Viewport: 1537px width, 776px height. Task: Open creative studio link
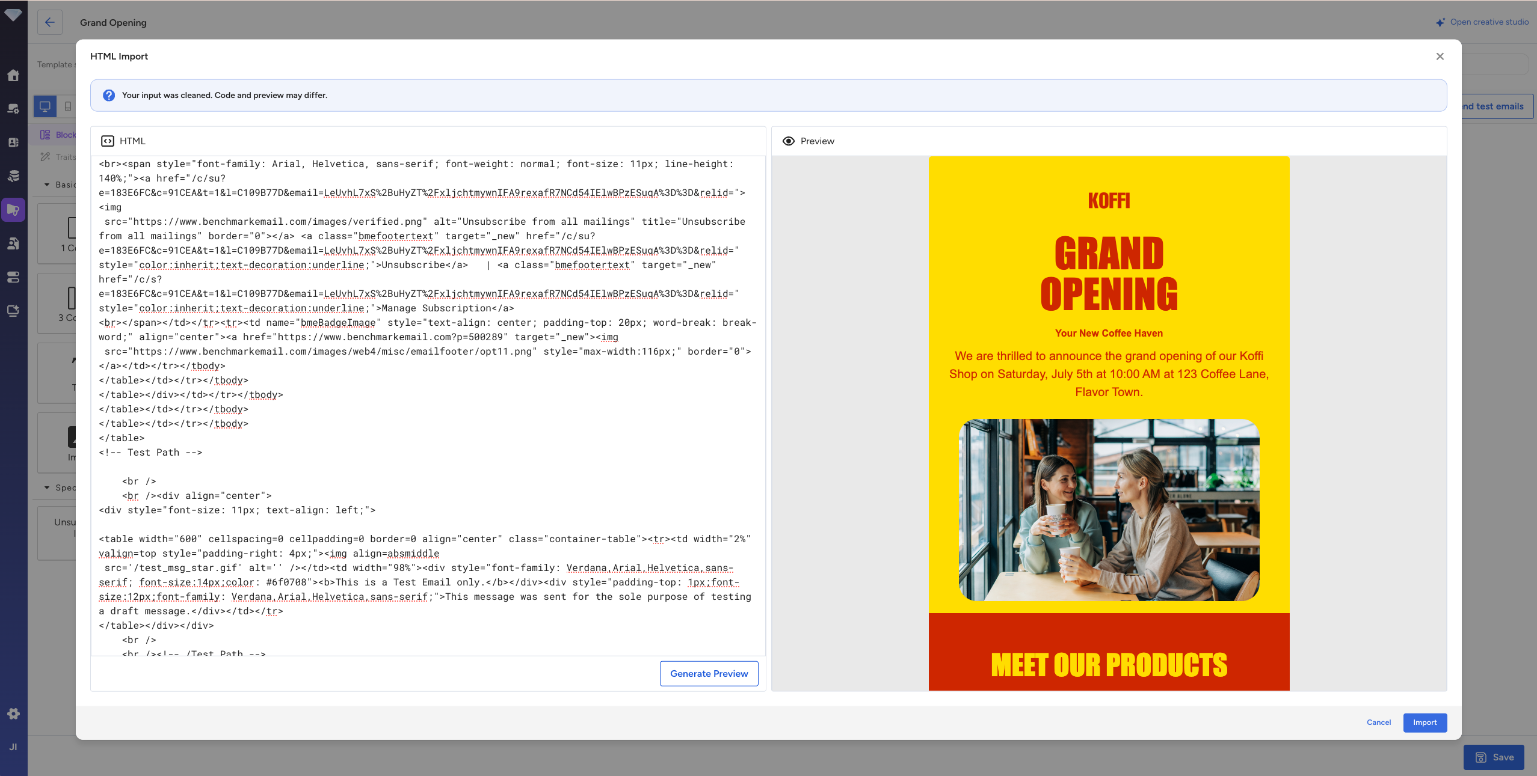pos(1482,22)
